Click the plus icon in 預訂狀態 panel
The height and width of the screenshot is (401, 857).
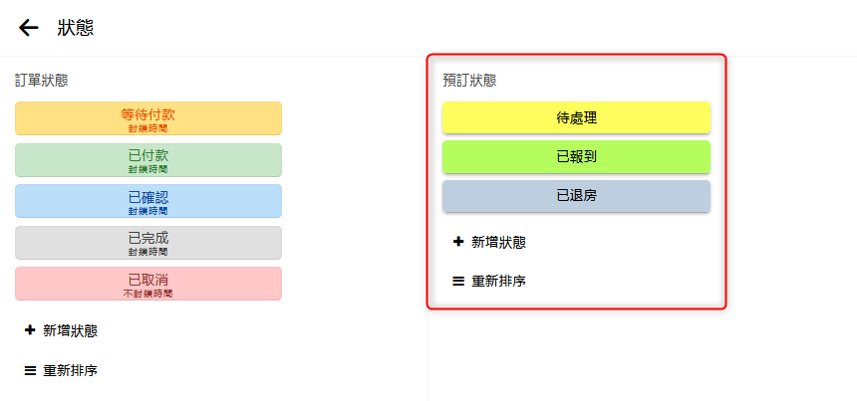coord(458,242)
